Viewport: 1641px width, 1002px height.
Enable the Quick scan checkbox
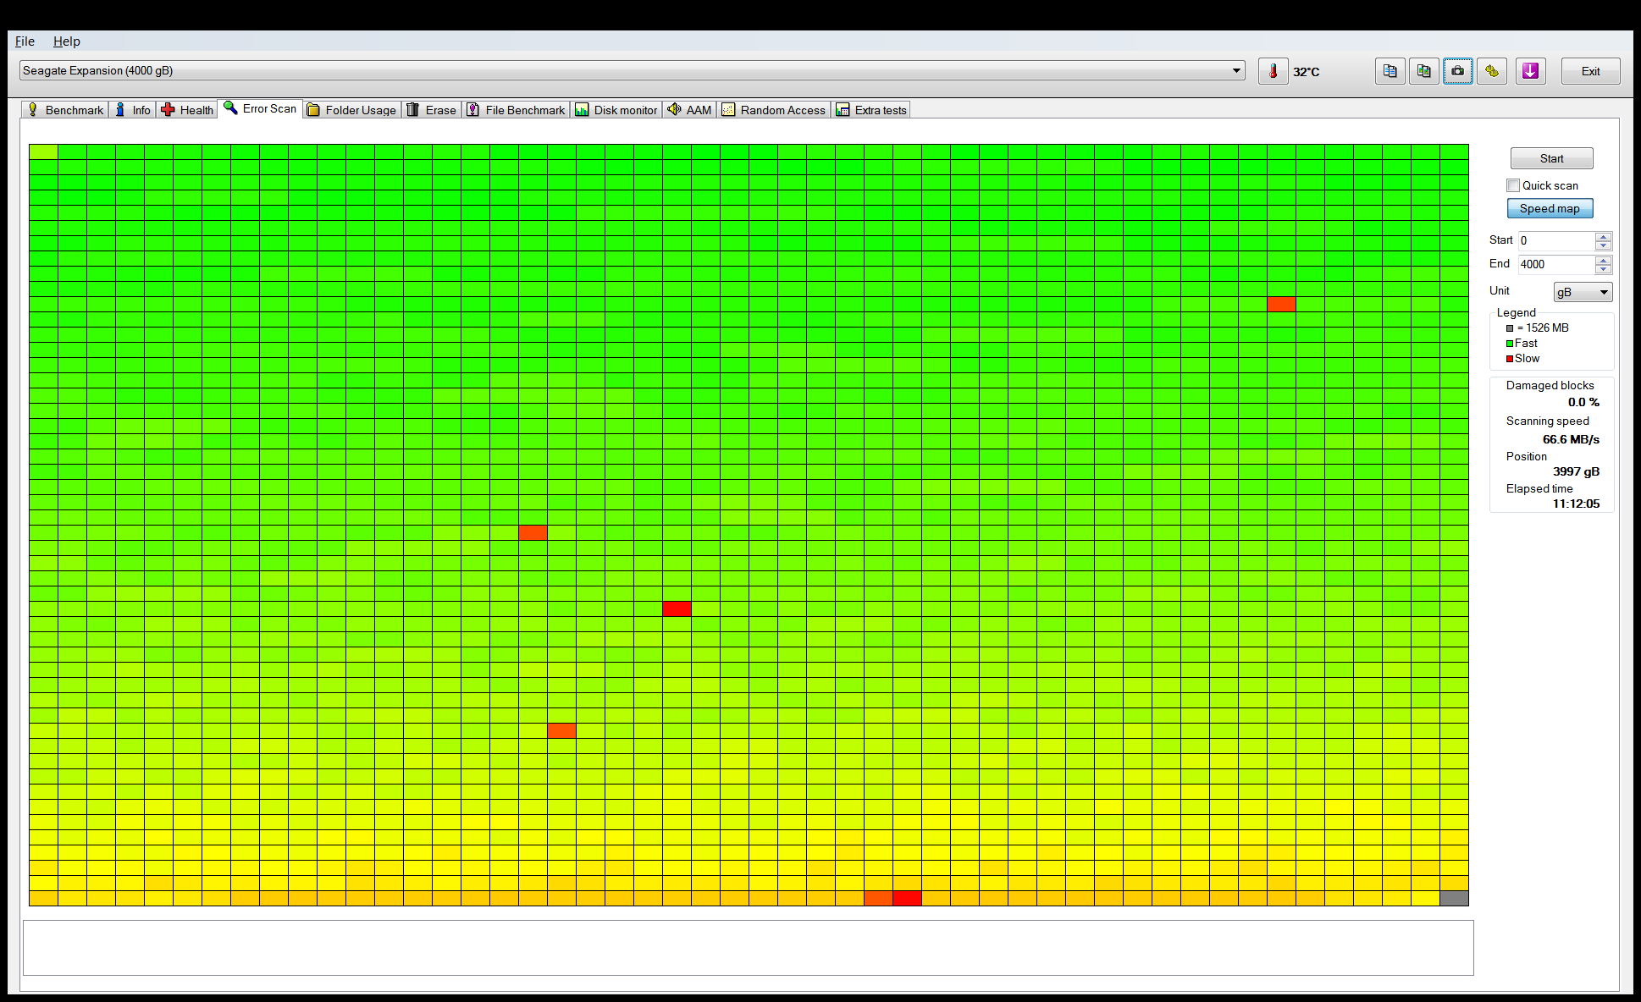pyautogui.click(x=1513, y=185)
